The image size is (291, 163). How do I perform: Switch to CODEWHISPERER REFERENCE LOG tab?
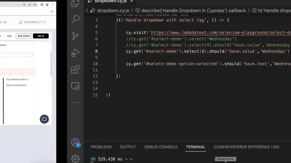[246, 147]
